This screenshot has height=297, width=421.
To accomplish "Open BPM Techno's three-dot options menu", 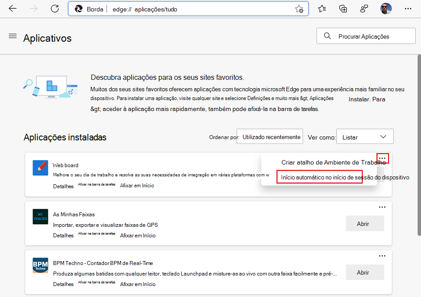I will click(x=382, y=256).
